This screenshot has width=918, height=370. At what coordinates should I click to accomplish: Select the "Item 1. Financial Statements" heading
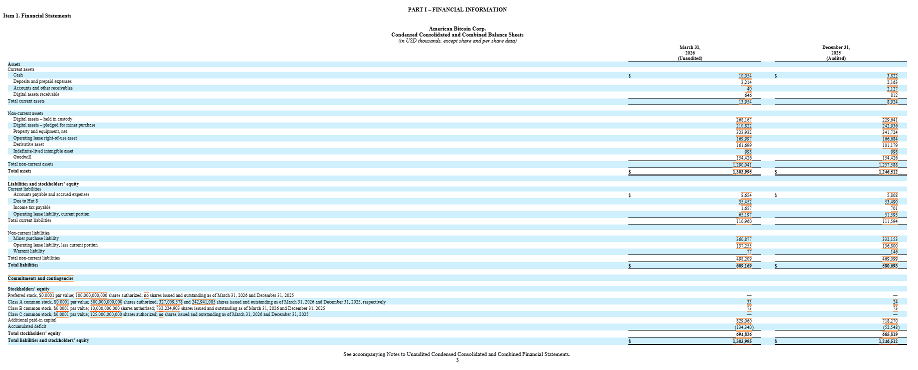pyautogui.click(x=37, y=15)
